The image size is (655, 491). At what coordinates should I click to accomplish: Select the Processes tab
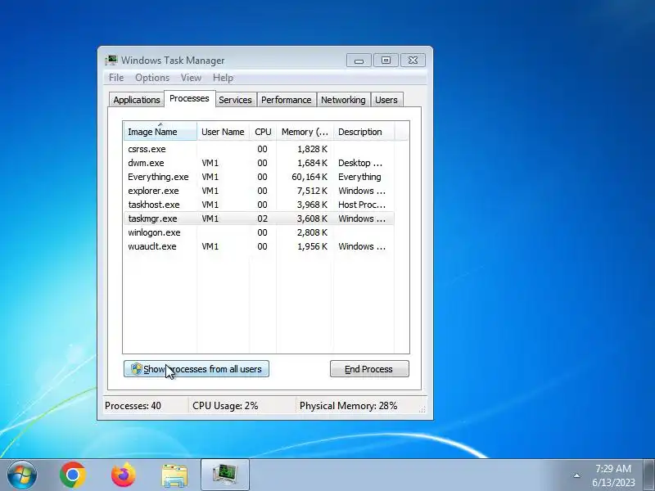(189, 98)
